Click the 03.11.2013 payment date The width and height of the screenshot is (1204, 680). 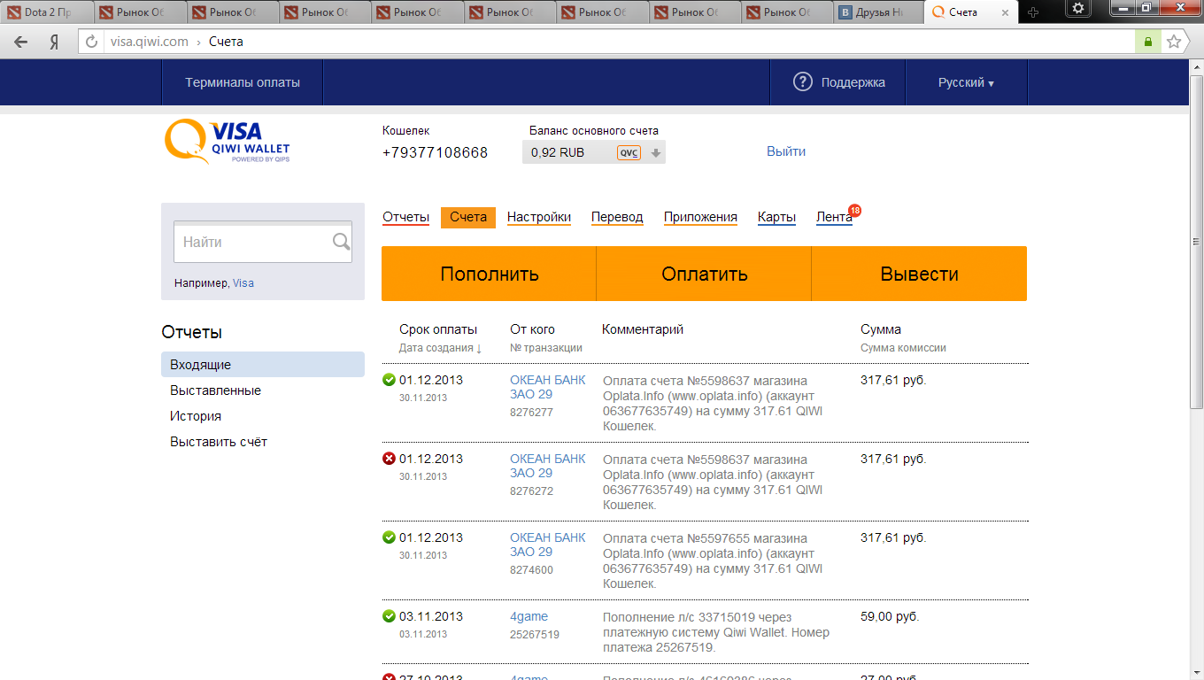pos(431,616)
